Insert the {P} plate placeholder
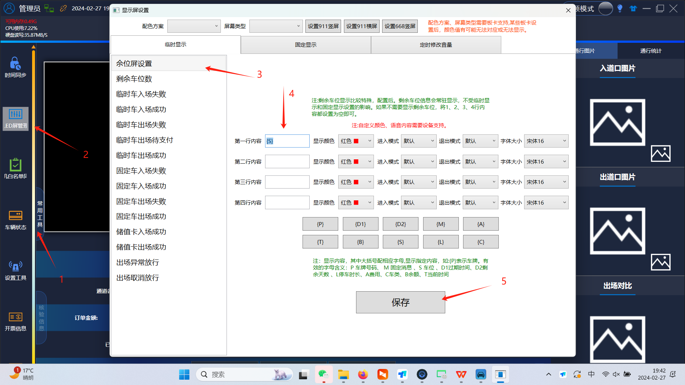The image size is (685, 385). click(320, 224)
